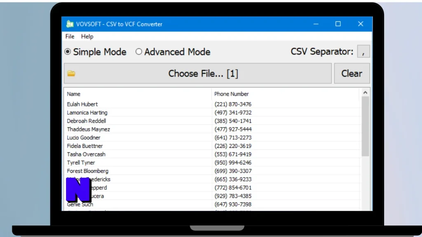Click phone number (226) 220-3619
Viewport: 422px width, 237px height.
tap(233, 146)
